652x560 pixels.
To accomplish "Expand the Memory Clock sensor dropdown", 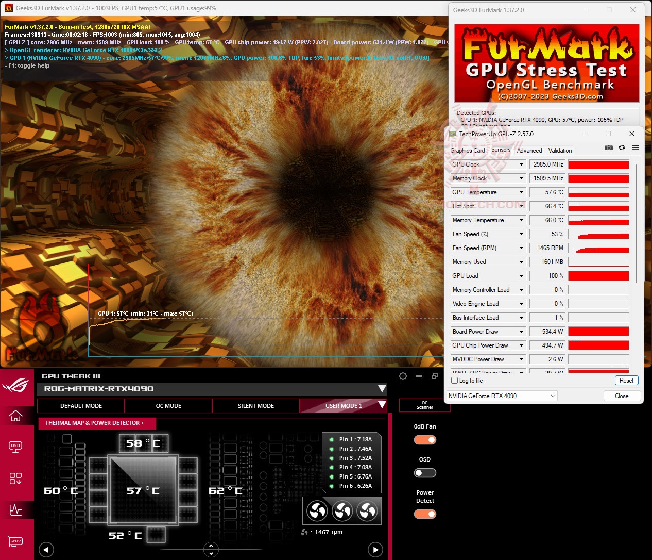I will pos(521,178).
